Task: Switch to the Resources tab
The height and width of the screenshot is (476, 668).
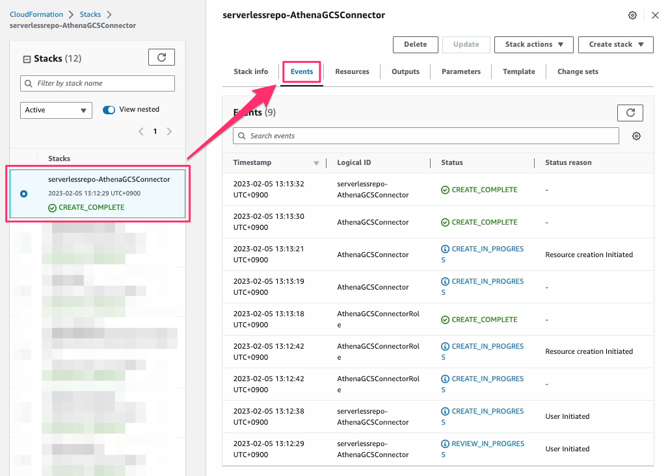Action: pyautogui.click(x=352, y=71)
